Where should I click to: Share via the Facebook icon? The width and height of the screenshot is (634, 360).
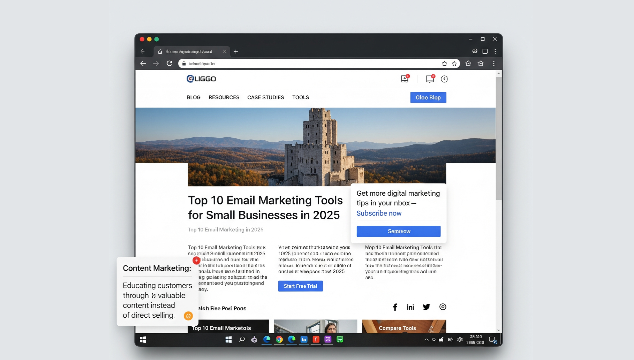[395, 307]
